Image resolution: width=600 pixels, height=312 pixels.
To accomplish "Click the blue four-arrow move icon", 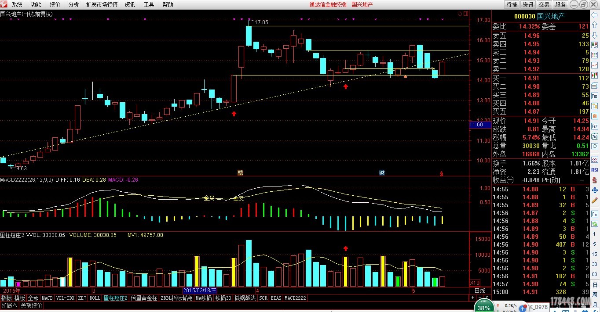I will click(594, 190).
